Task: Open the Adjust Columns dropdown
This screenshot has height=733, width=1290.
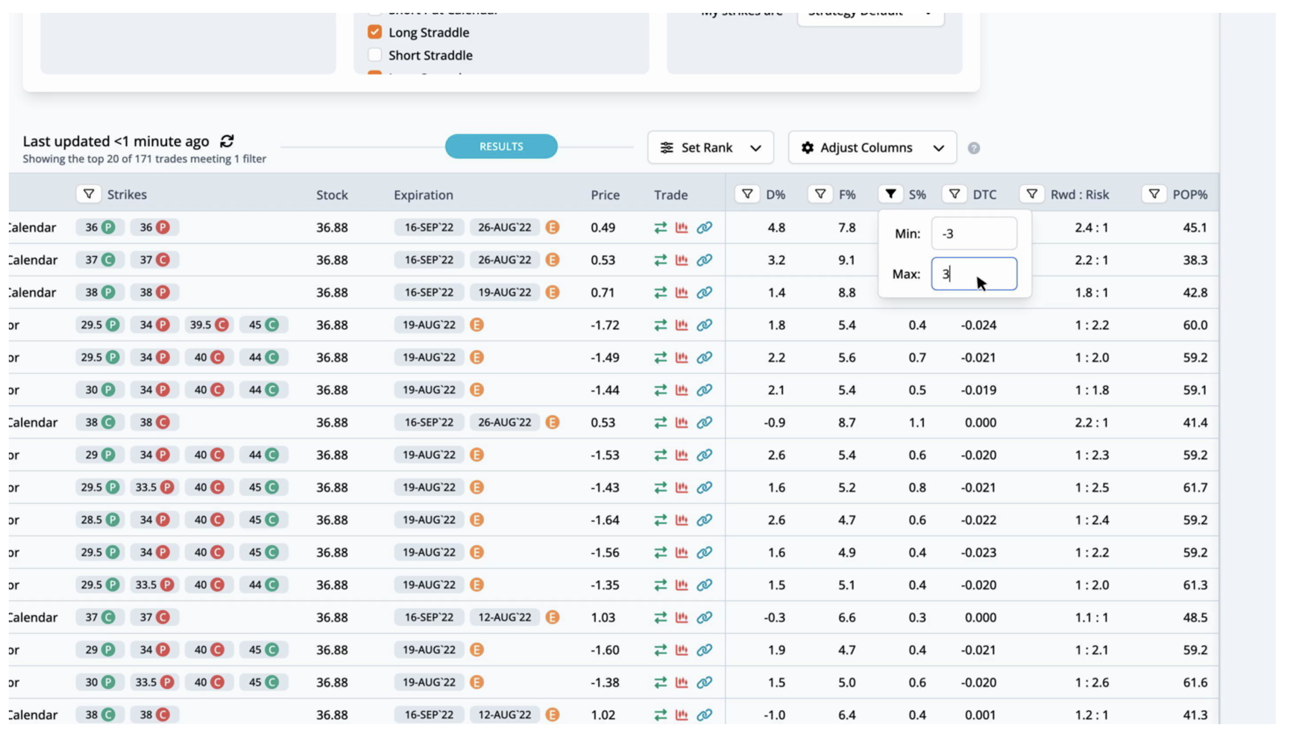Action: [x=872, y=148]
